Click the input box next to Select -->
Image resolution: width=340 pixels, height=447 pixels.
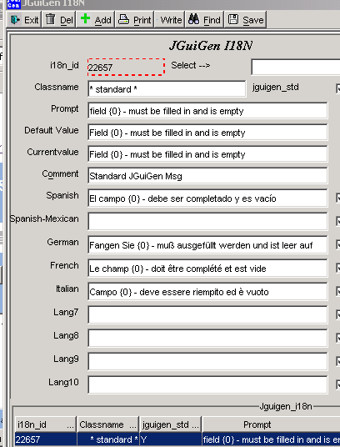296,68
